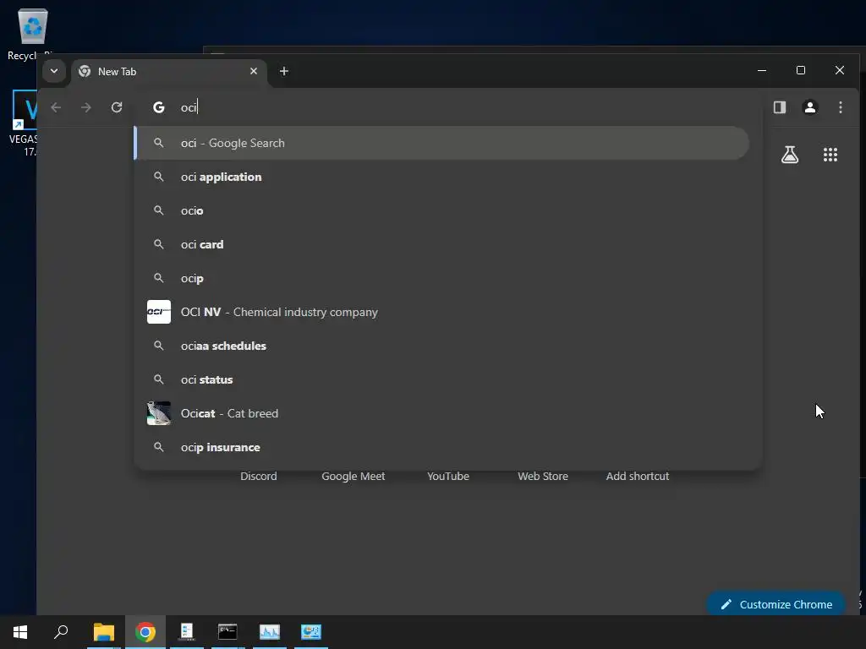866x649 pixels.
Task: Click search icon beside 'oci application'
Action: (158, 177)
